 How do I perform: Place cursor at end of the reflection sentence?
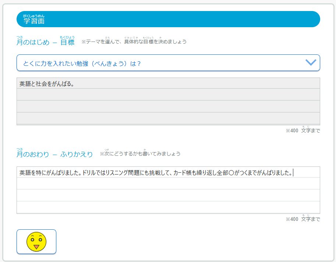(293, 173)
